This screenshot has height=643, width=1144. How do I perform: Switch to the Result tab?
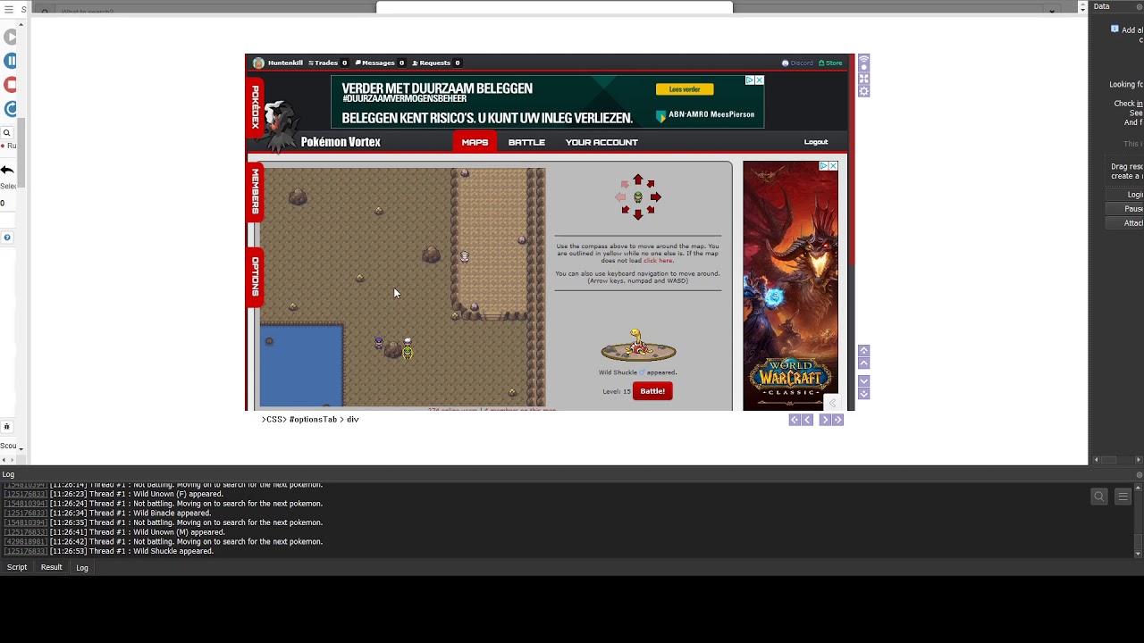click(x=51, y=567)
